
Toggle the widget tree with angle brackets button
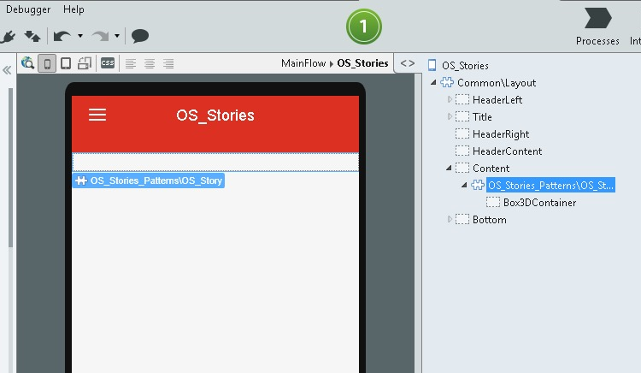(408, 63)
